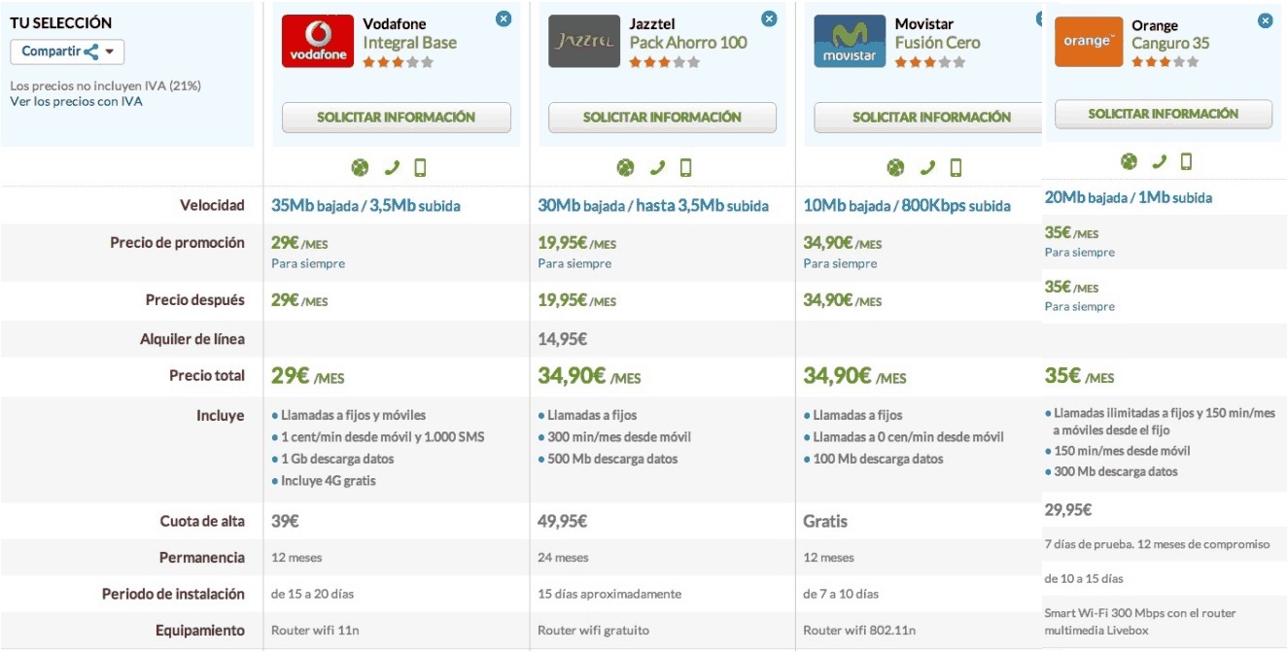Click Vodafone star rating
The image size is (1287, 653).
pos(398,62)
